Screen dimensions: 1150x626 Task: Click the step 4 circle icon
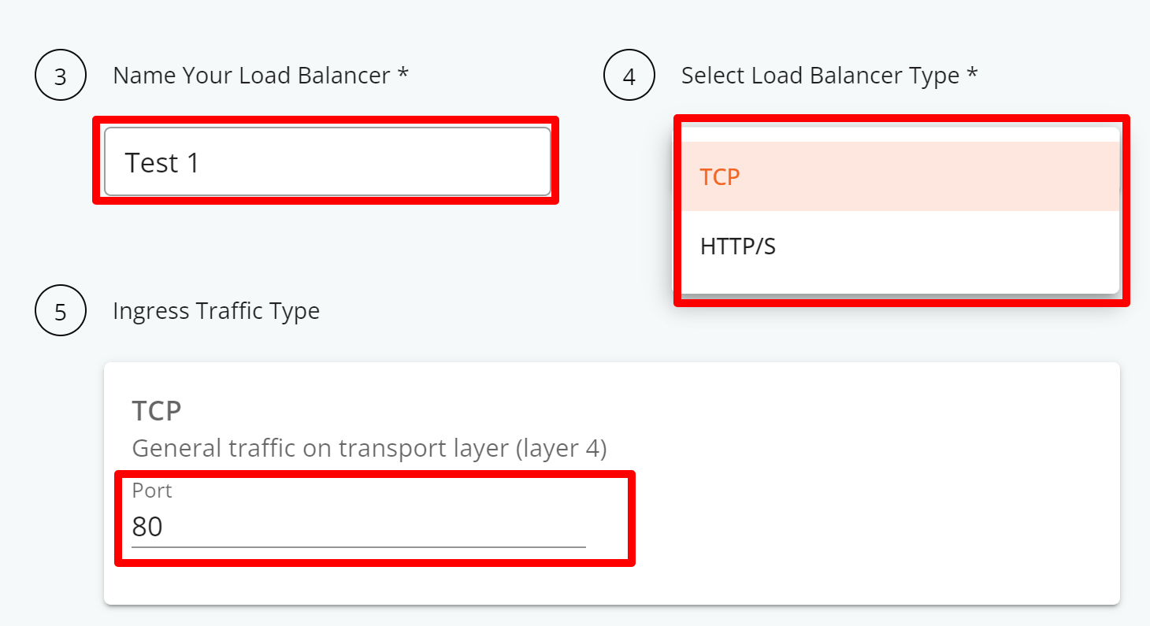point(629,76)
